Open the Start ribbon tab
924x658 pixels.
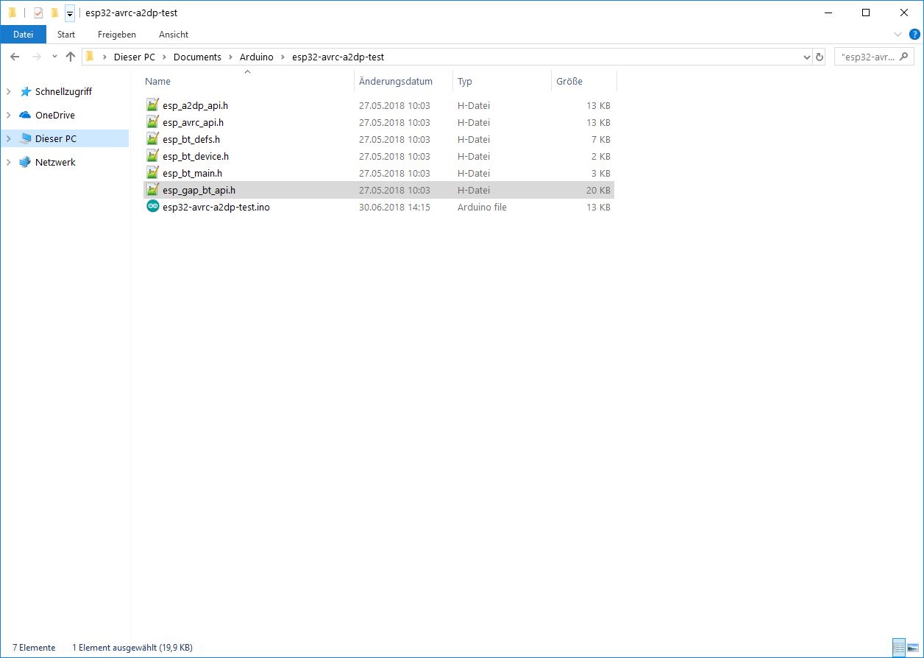pyautogui.click(x=66, y=35)
